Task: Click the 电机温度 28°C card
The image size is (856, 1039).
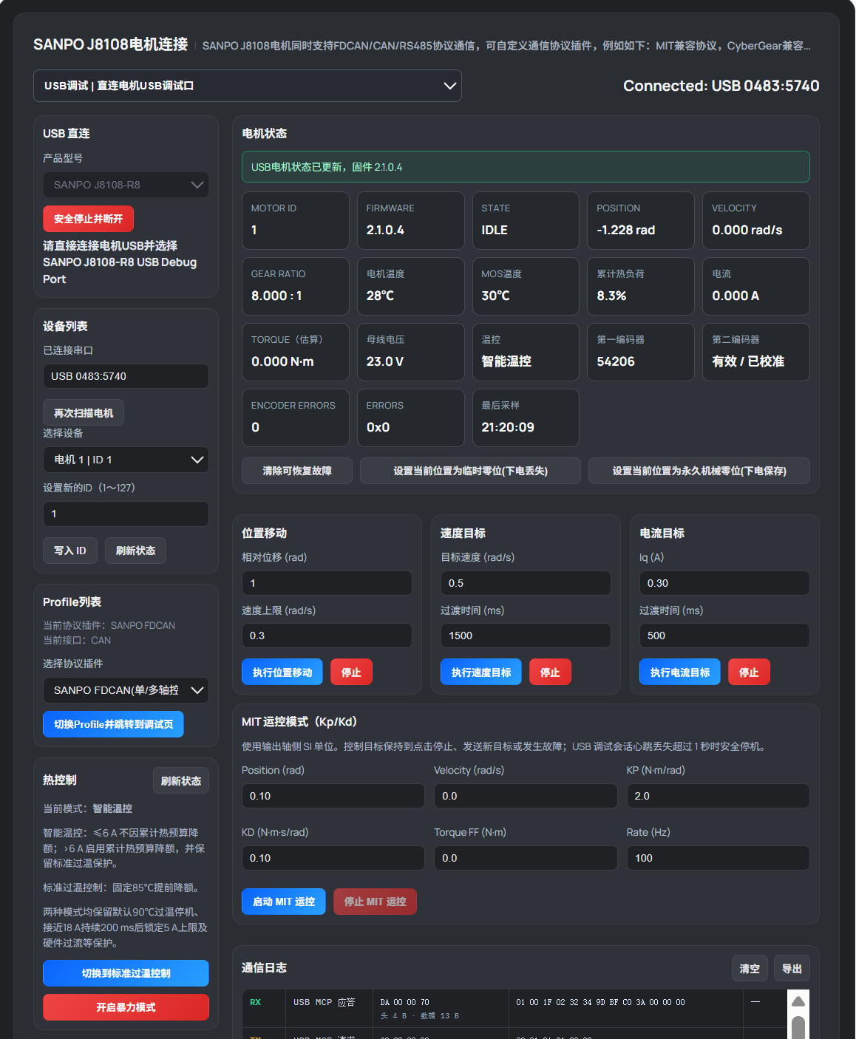Action: pyautogui.click(x=411, y=286)
